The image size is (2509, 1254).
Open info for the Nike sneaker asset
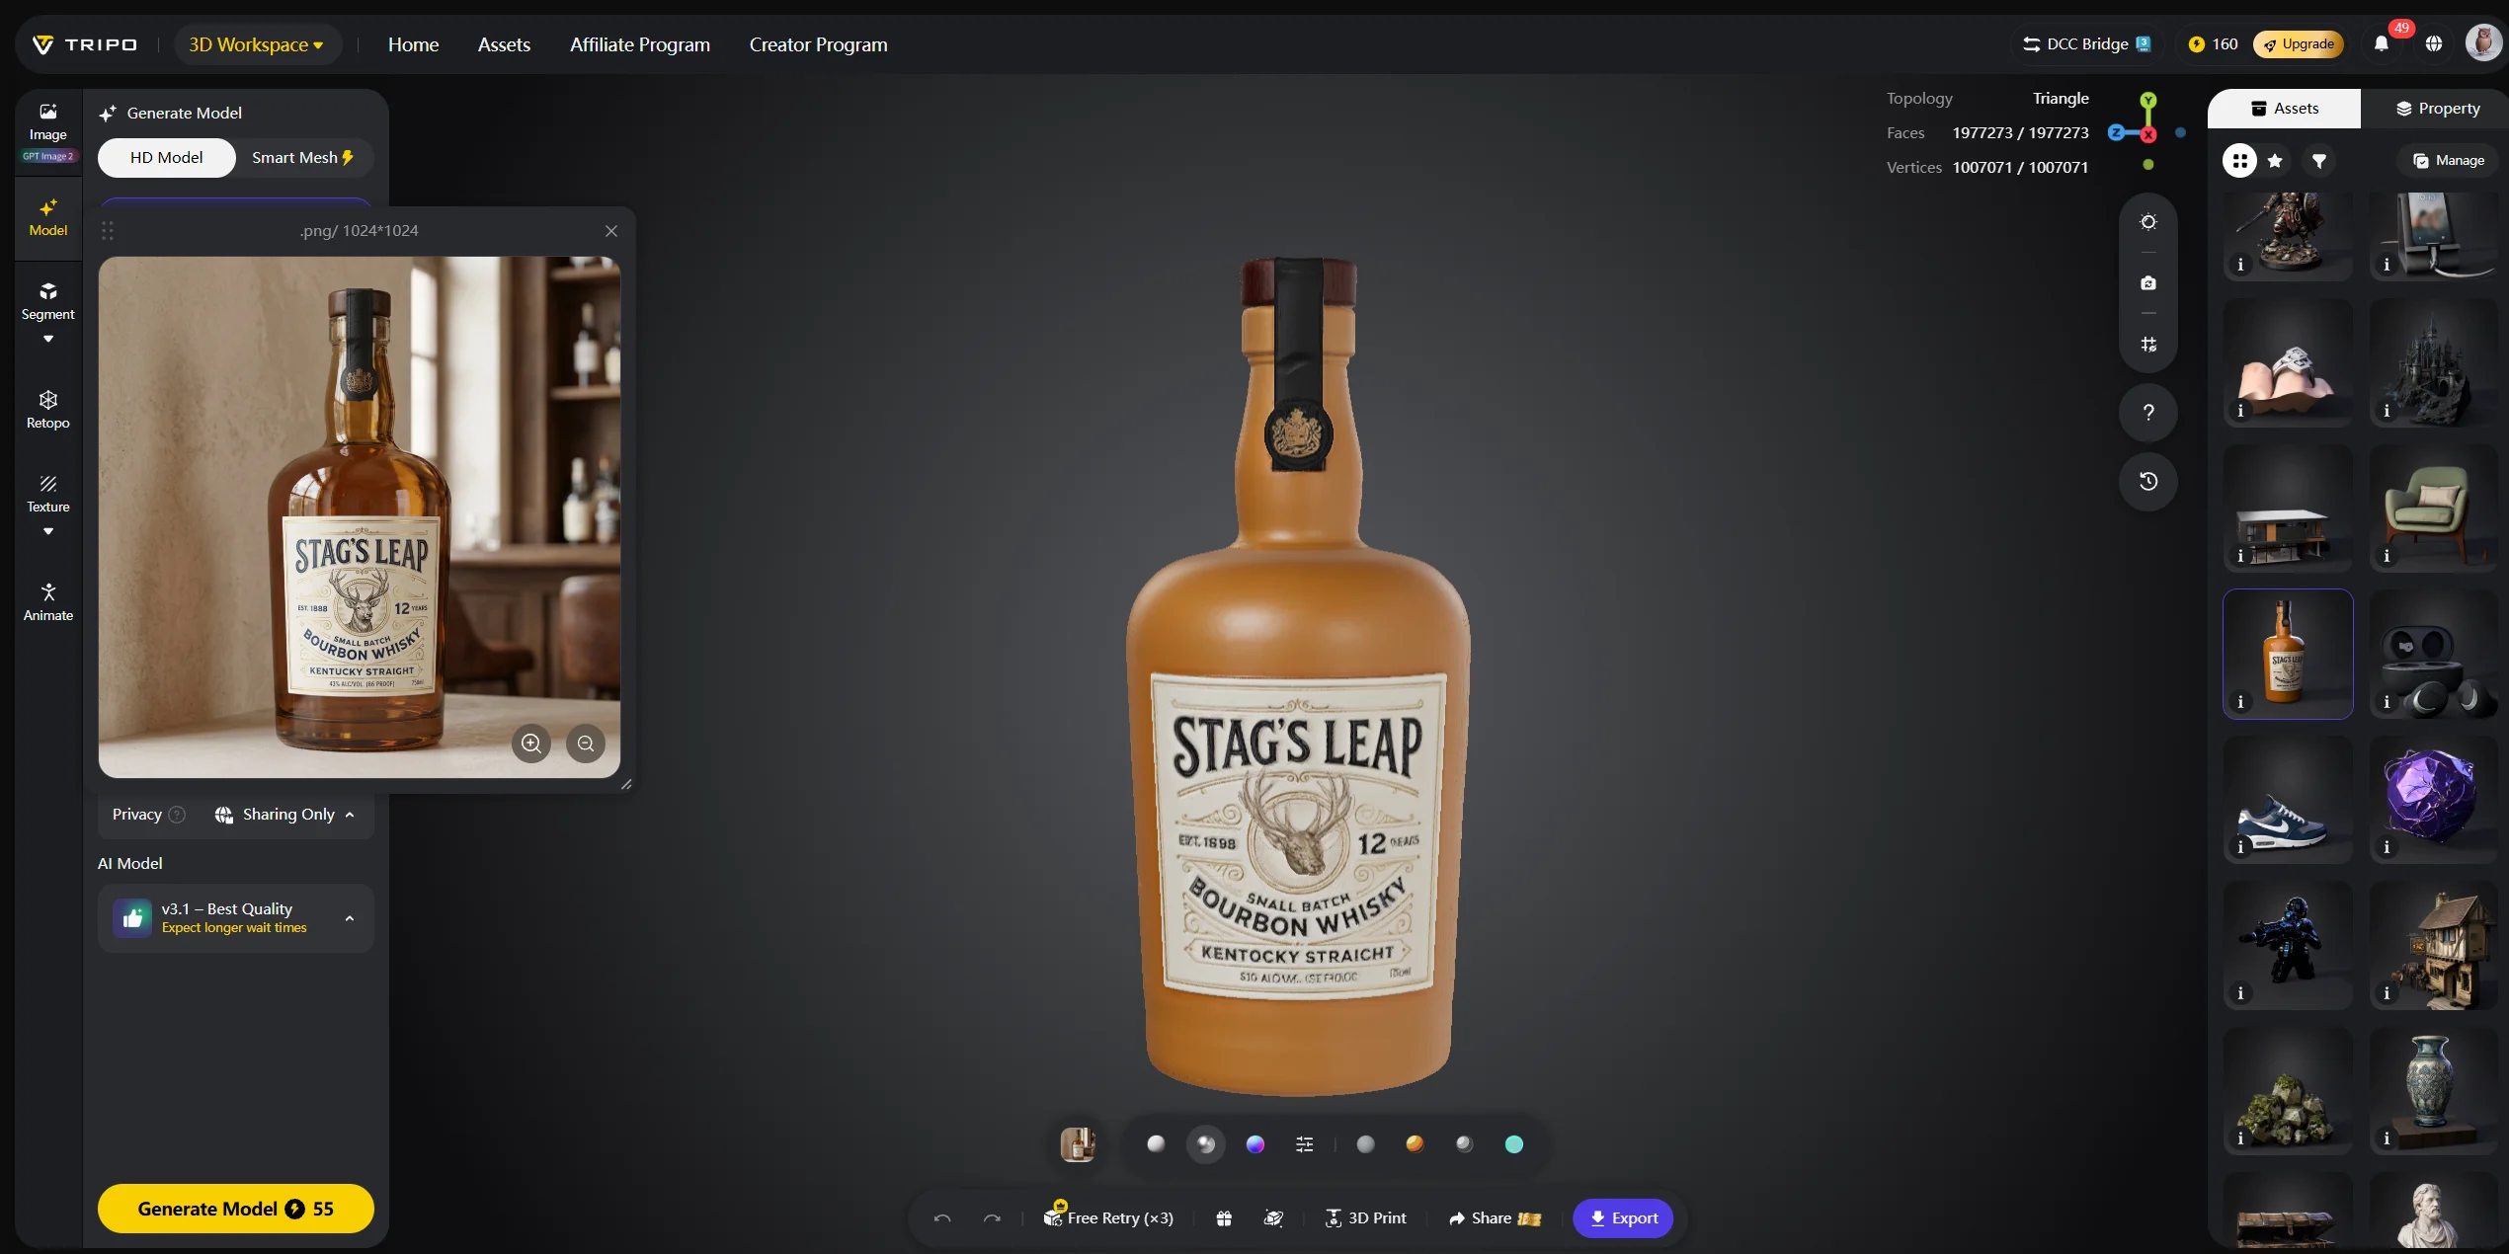tap(2240, 847)
